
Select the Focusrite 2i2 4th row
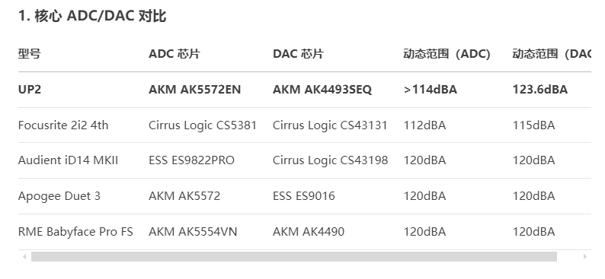[305, 125]
